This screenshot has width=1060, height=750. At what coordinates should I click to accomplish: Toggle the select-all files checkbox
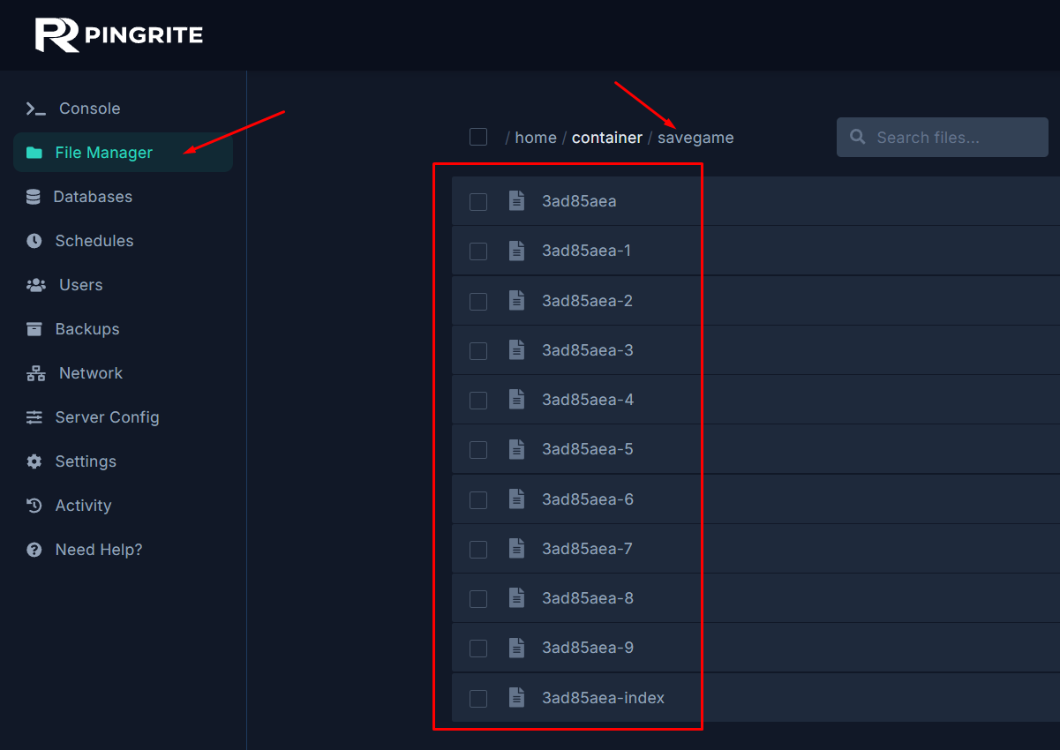click(478, 137)
